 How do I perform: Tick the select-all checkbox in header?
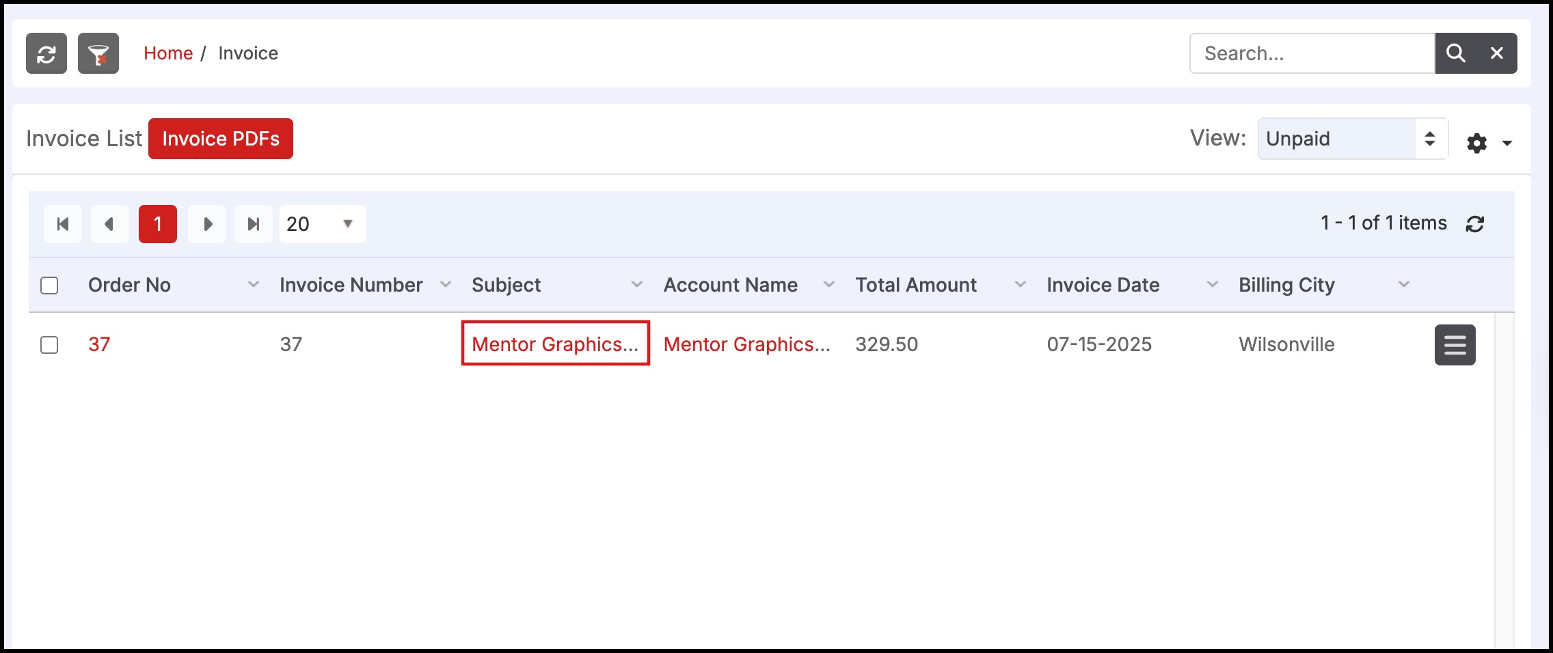point(49,286)
